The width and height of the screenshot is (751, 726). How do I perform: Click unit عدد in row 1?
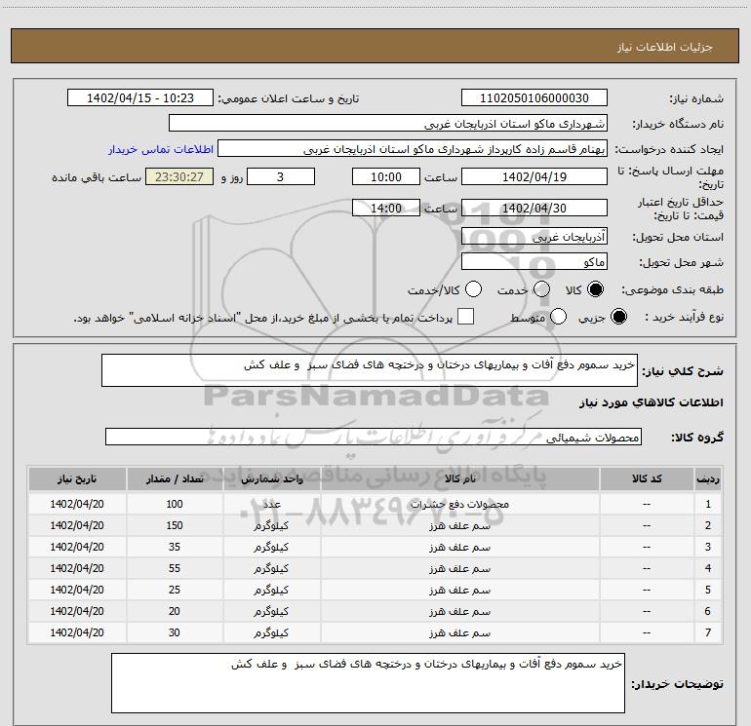[271, 504]
